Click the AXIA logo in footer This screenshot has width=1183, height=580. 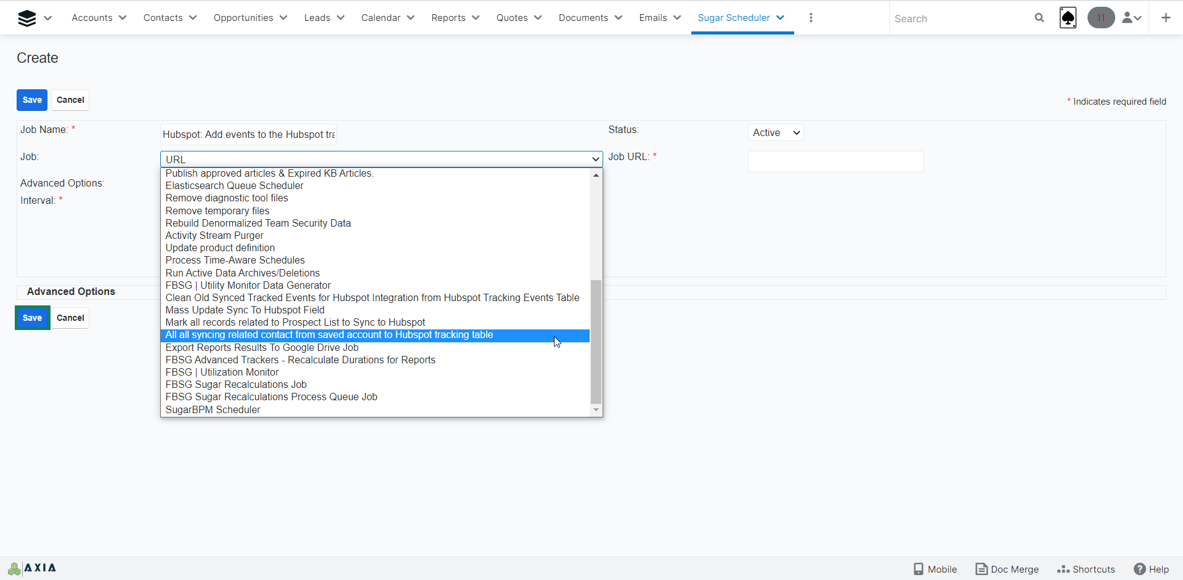coord(32,568)
